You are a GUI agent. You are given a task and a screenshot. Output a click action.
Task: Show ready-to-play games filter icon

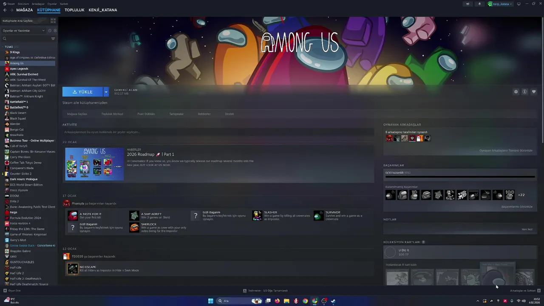click(55, 31)
